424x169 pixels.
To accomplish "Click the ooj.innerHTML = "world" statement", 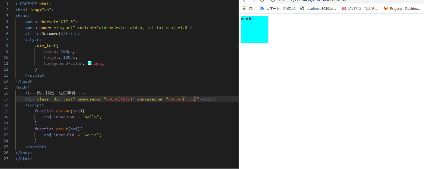I will [x=73, y=135].
